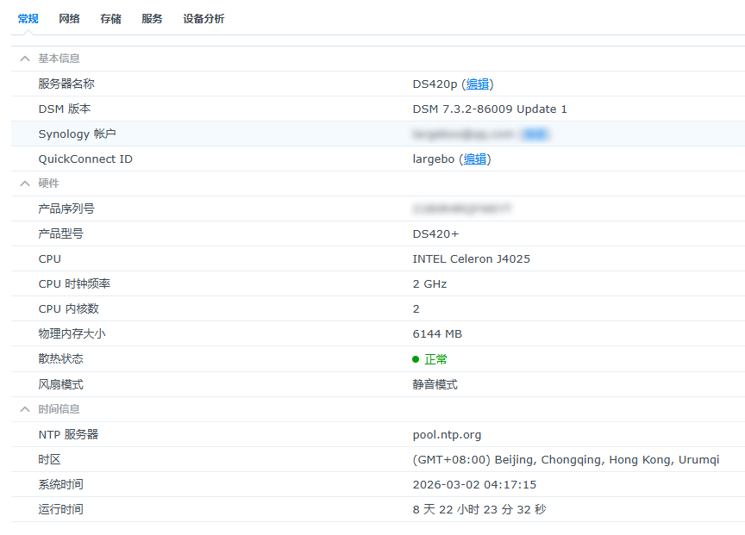This screenshot has height=535, width=745.
Task: Click the QuickConnect ID label
Action: pyautogui.click(x=85, y=159)
